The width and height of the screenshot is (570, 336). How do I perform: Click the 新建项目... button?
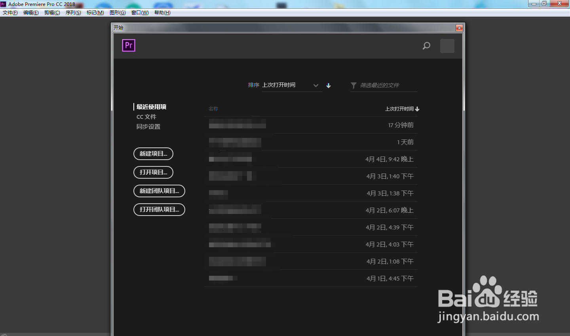153,154
